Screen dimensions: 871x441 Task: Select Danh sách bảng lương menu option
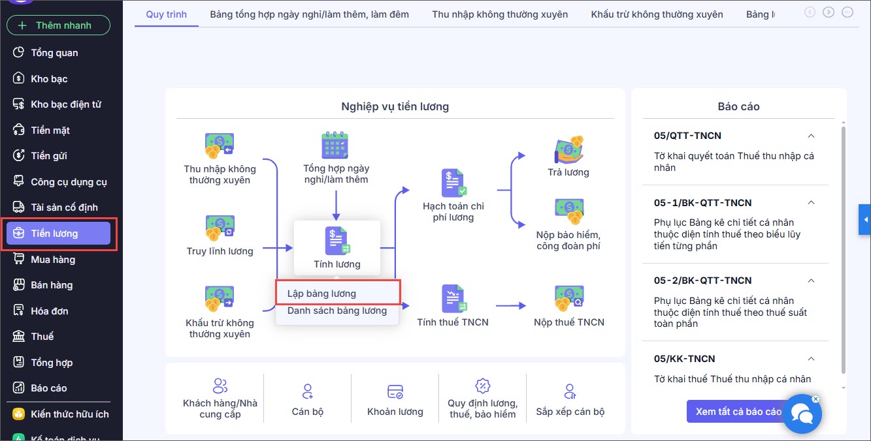pos(337,311)
